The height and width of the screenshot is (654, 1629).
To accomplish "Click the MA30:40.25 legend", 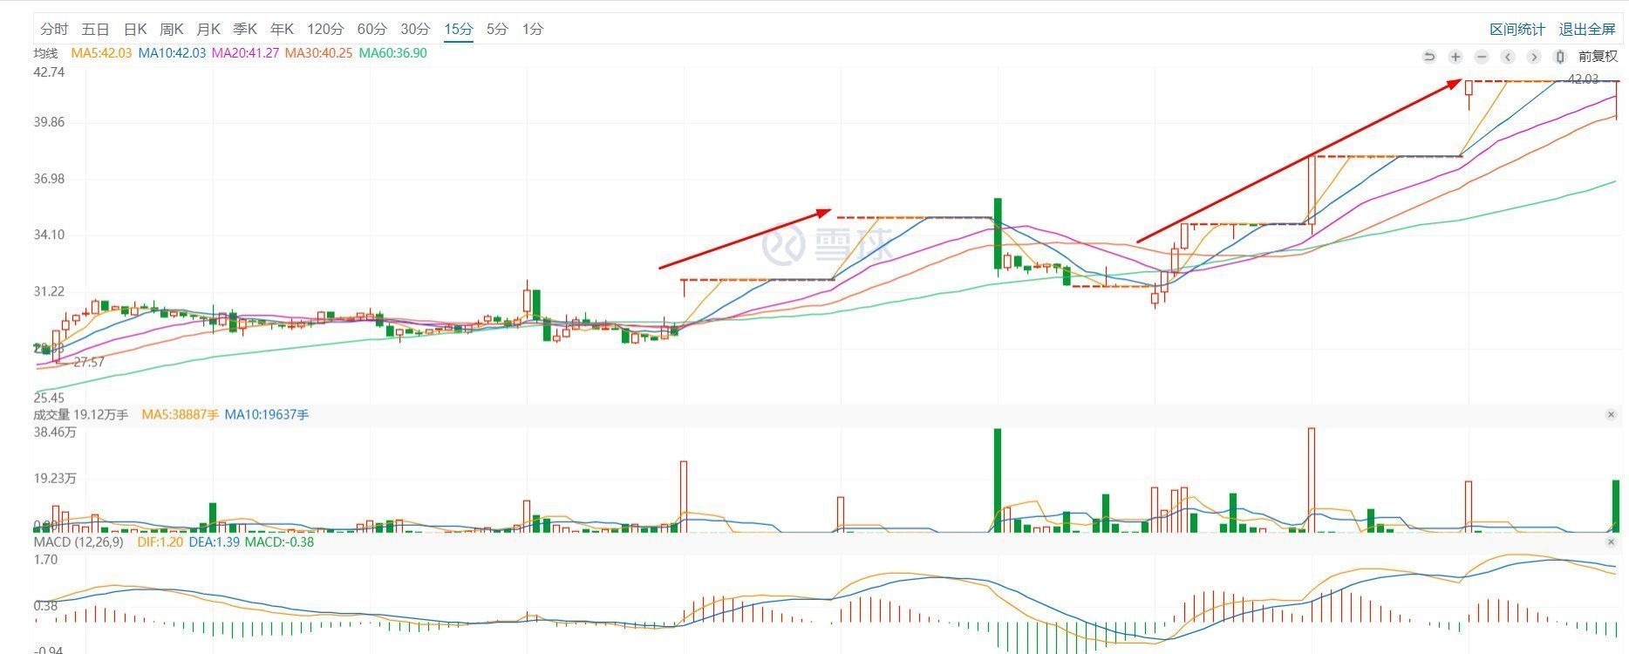I will 318,53.
